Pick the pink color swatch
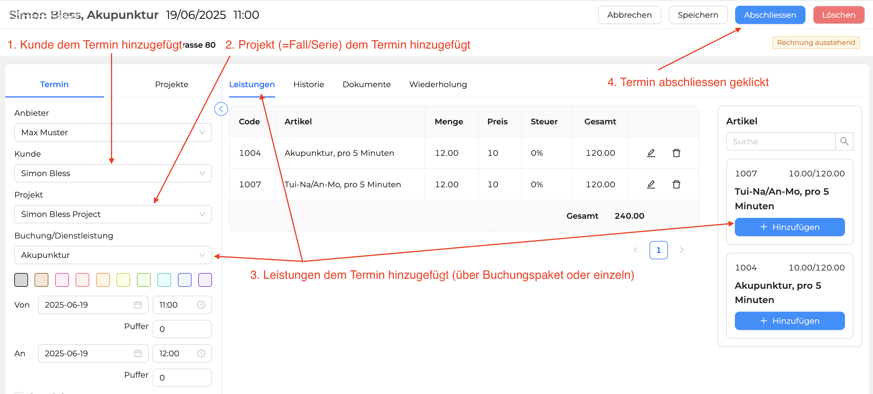 (62, 280)
